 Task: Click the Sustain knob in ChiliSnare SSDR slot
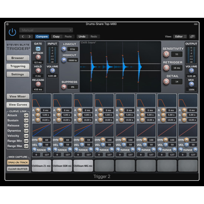tap(59, 115)
